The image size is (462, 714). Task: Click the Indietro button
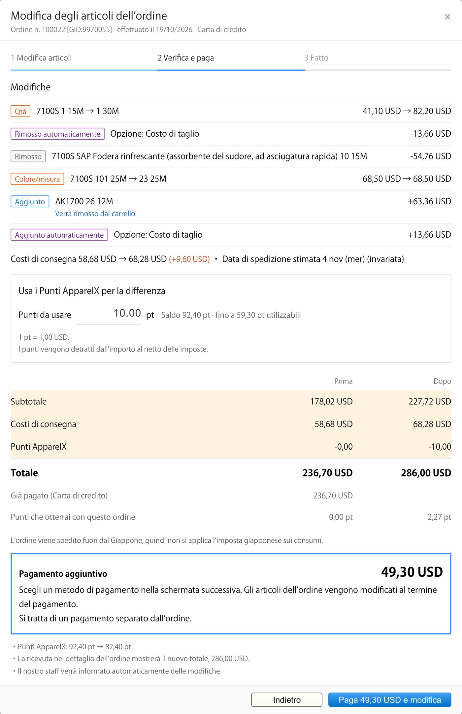(286, 699)
